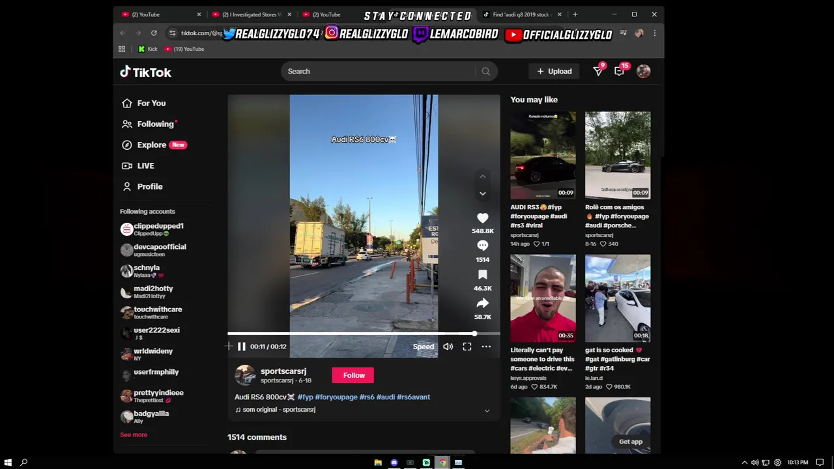
Task: Switch to the first YouTube tab
Action: (x=160, y=14)
